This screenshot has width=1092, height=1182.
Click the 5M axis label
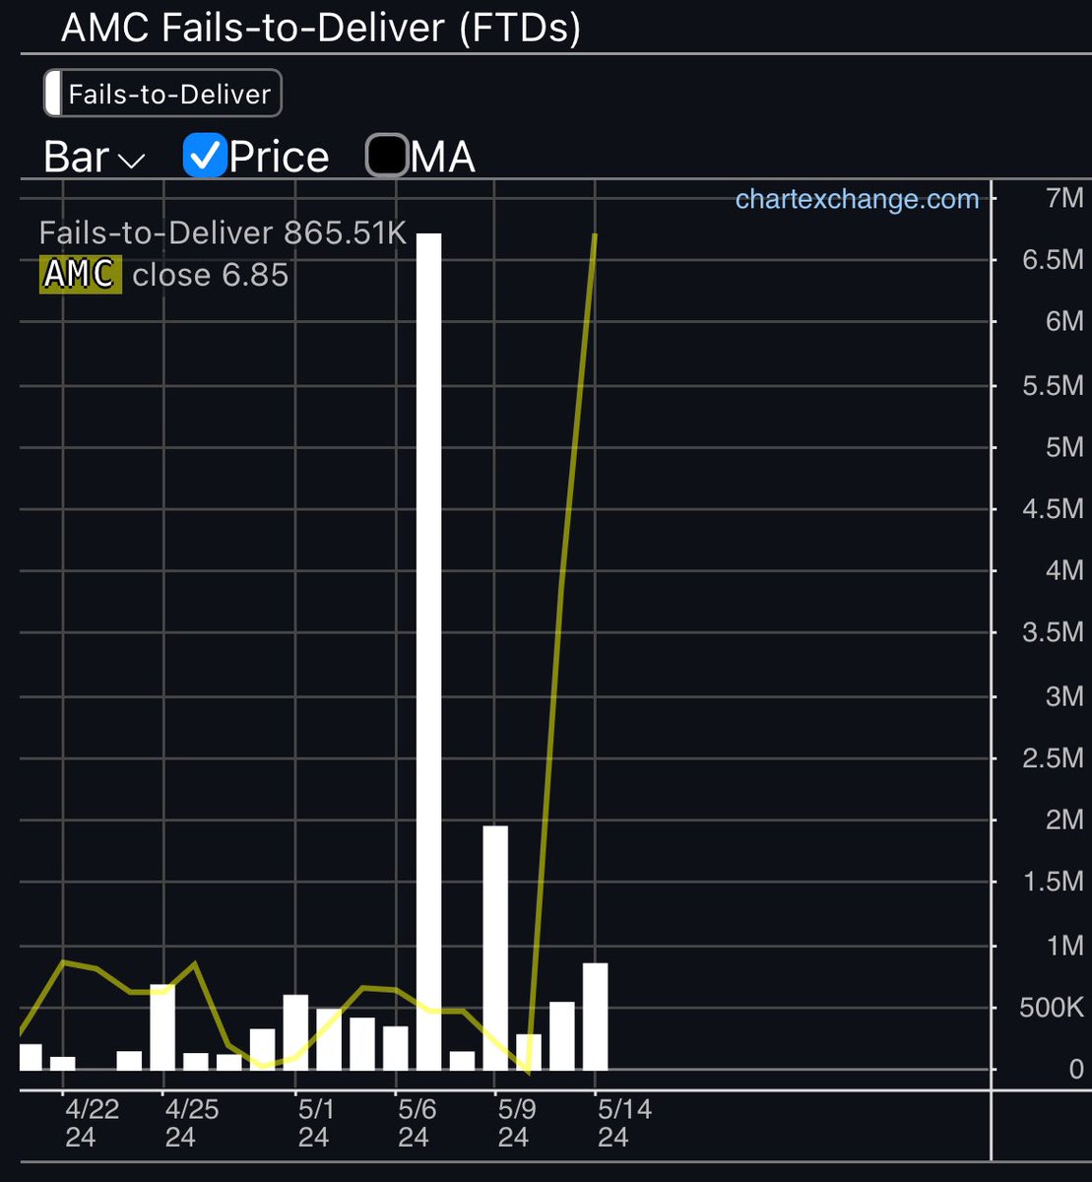coord(1064,446)
